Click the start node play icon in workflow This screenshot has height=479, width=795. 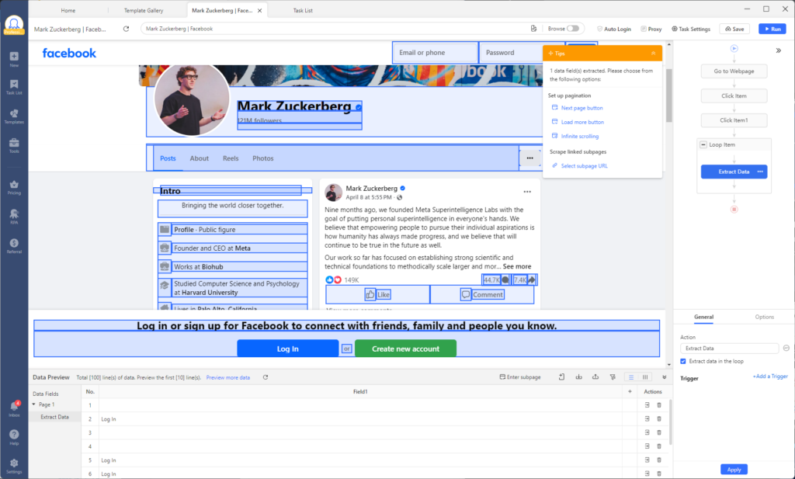(734, 49)
